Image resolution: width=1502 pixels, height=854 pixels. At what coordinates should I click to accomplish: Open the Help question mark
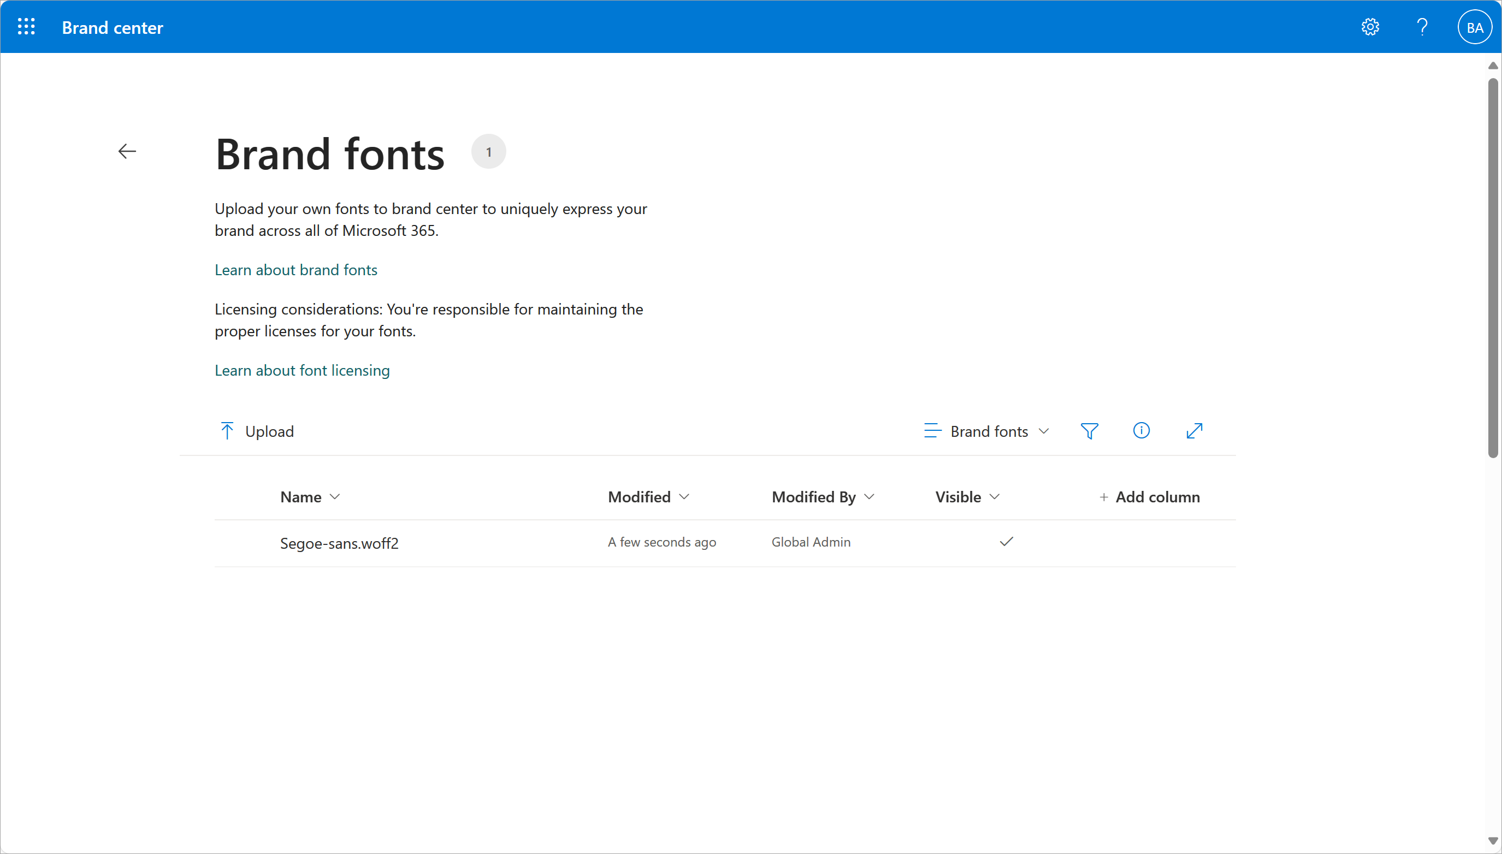[x=1422, y=27]
